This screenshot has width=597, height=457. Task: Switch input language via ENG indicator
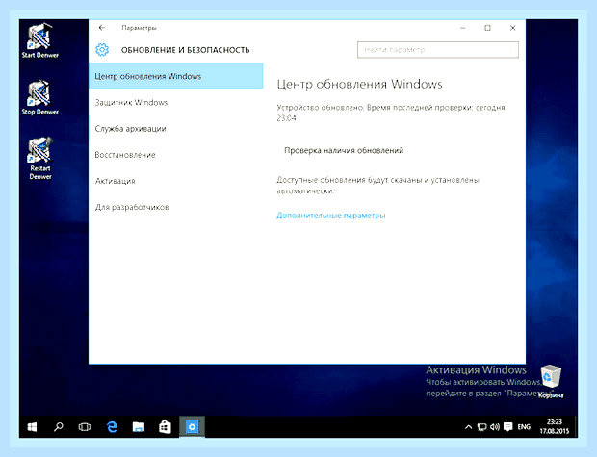(524, 427)
